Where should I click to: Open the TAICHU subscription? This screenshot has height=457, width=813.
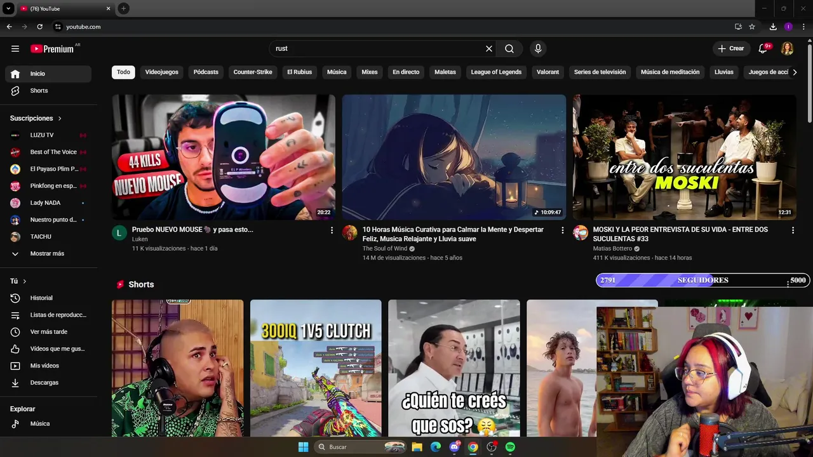coord(48,237)
